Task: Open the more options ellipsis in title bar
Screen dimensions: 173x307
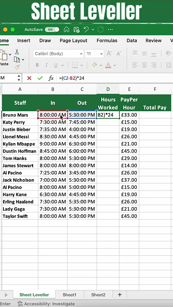Action: tap(111, 29)
